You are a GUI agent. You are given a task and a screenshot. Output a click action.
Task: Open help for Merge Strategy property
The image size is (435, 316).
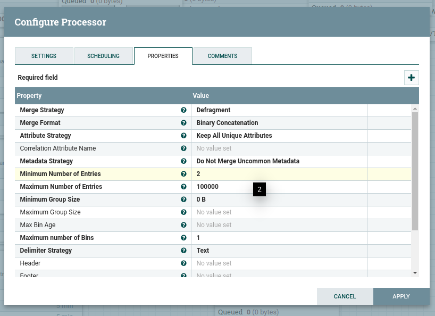(183, 110)
